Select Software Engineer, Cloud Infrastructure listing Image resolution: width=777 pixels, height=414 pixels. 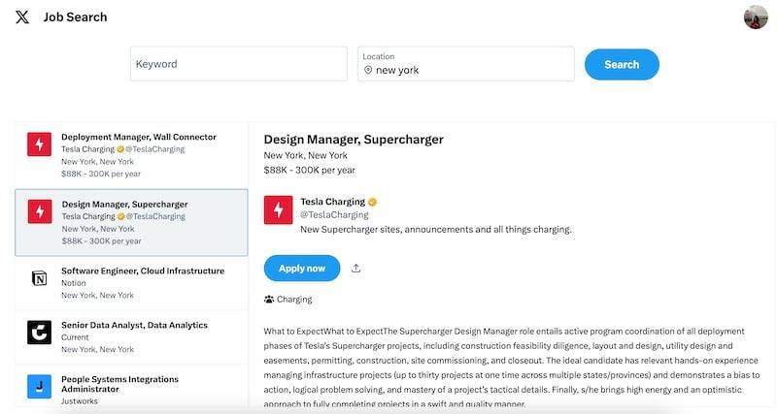point(131,283)
